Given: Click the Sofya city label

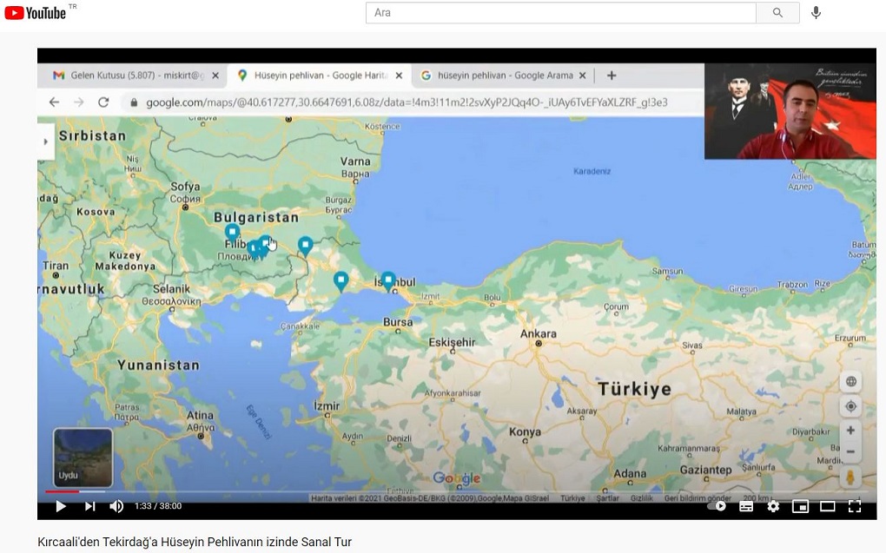Looking at the screenshot, I should coord(185,187).
